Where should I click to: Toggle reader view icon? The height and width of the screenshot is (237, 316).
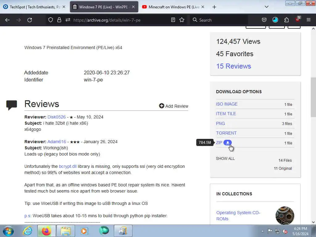coord(173,20)
